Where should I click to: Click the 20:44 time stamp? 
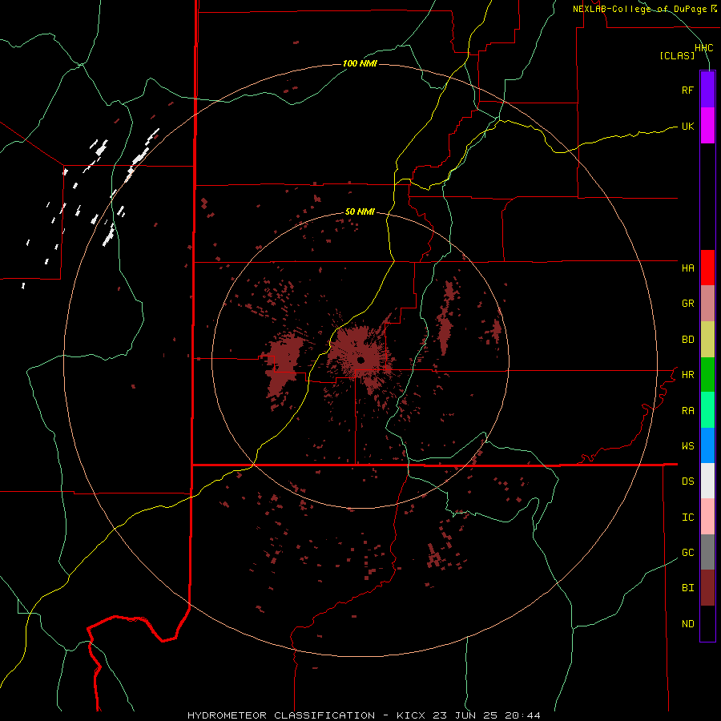pos(522,715)
